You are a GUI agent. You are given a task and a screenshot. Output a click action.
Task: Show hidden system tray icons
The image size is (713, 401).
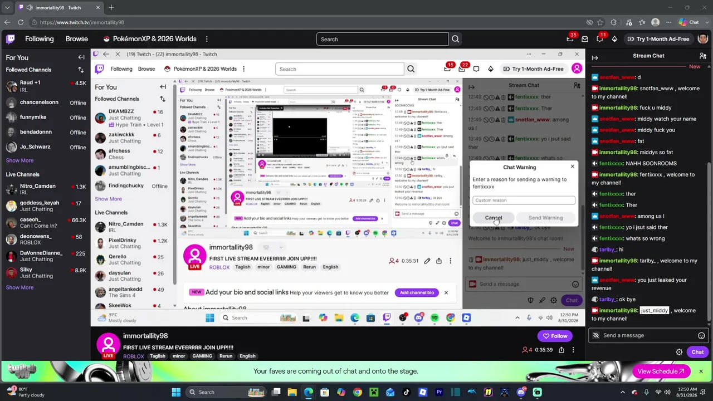tap(623, 392)
